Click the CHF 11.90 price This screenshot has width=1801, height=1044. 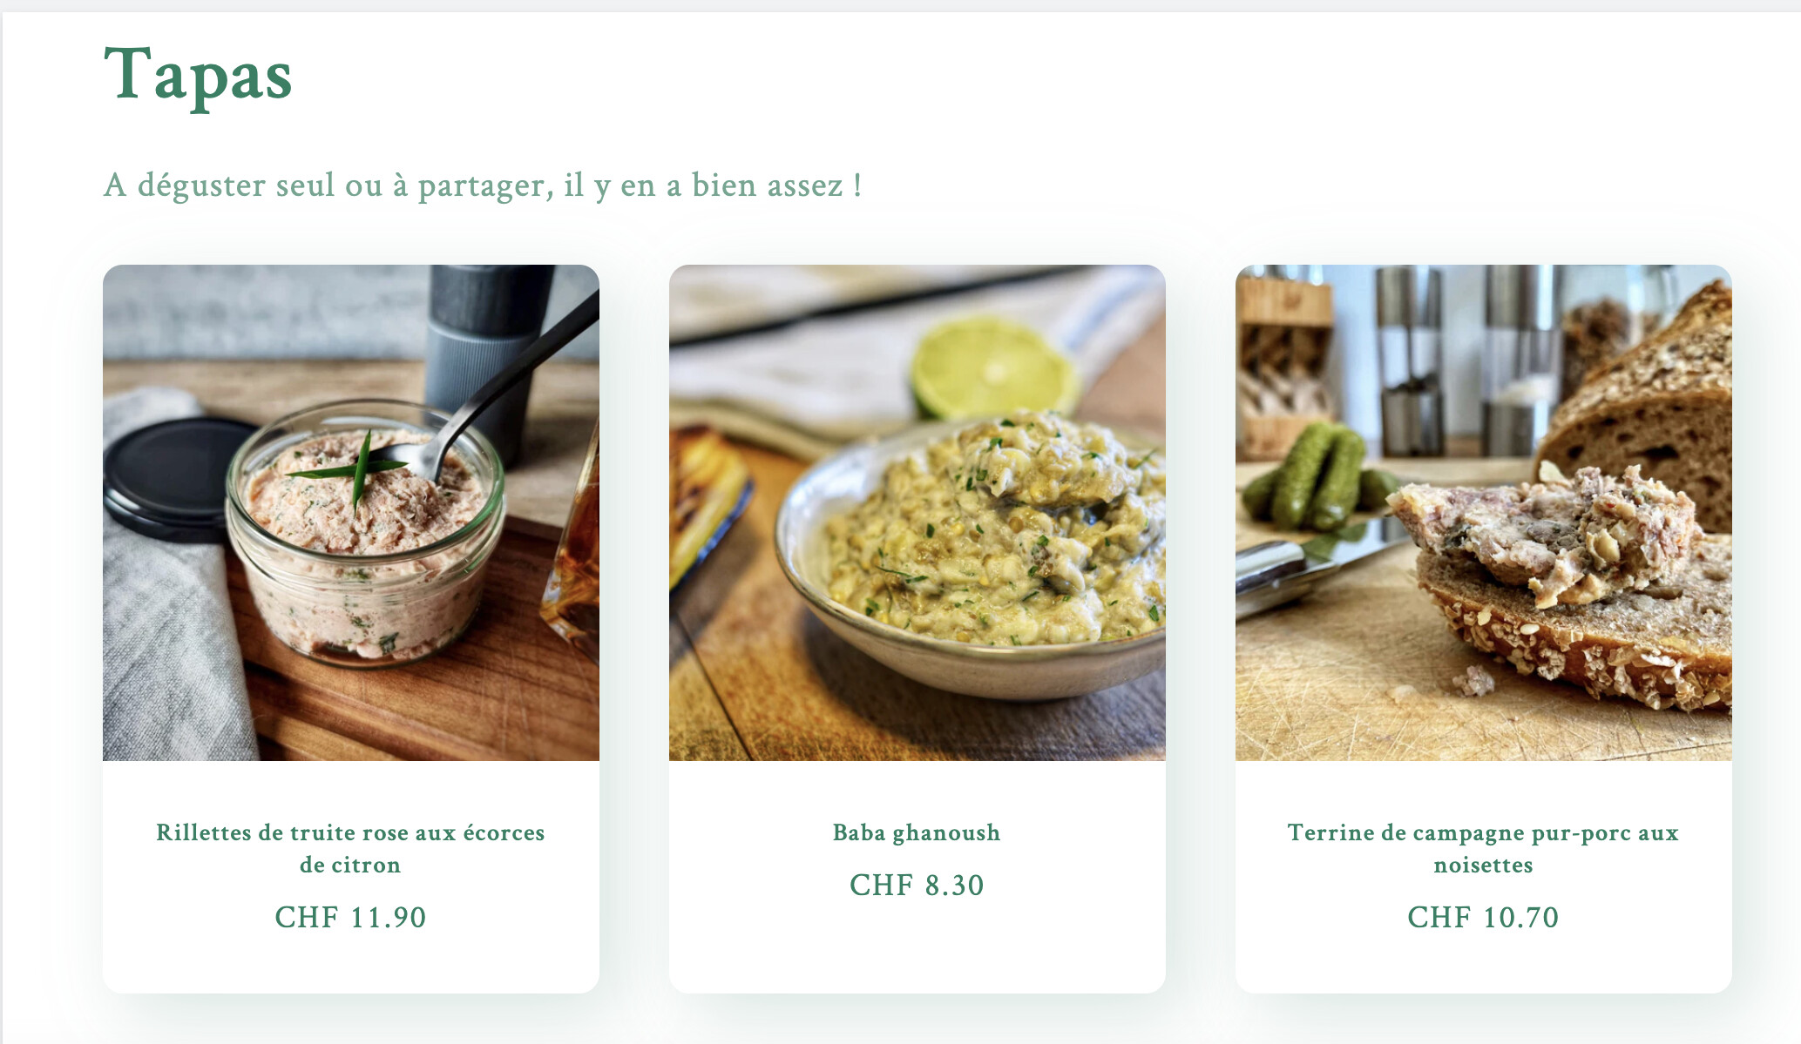coord(350,918)
